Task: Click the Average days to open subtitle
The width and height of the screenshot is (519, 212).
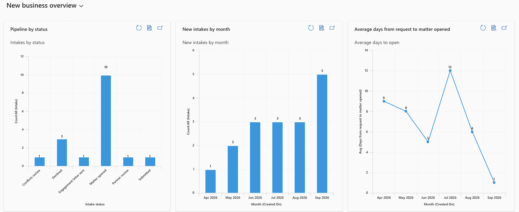Action: [x=377, y=42]
